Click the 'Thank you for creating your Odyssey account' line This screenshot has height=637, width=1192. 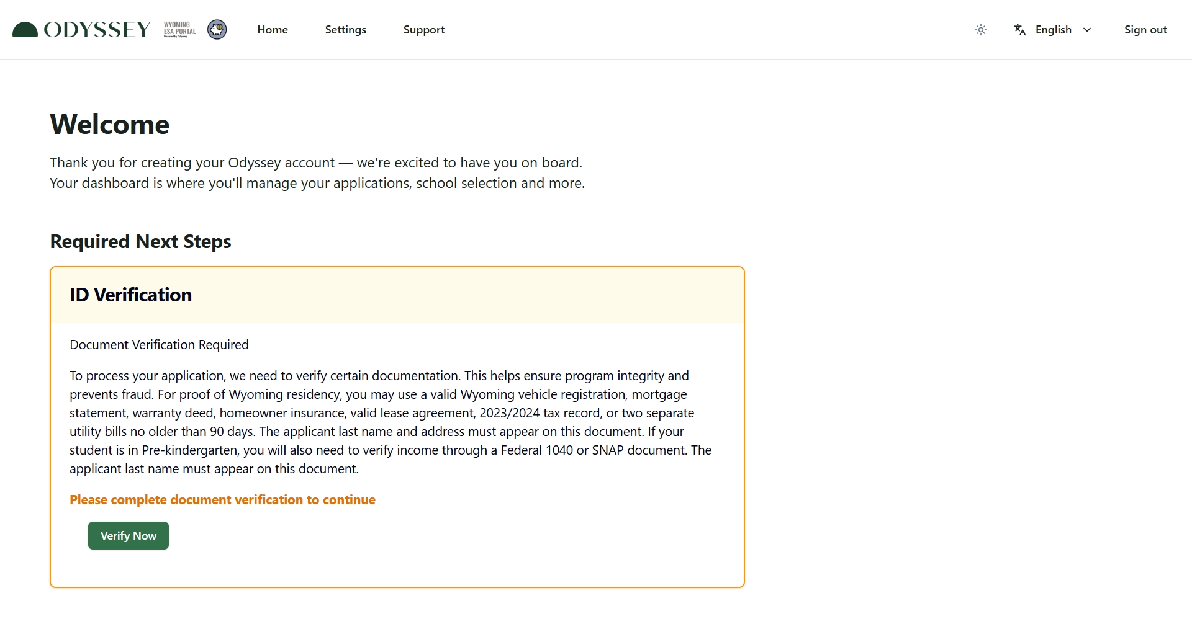click(316, 163)
